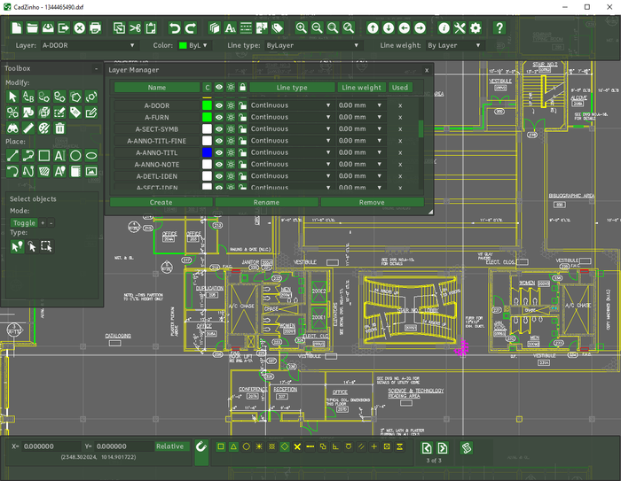Click the binoculars Find tool in toolbox
This screenshot has width=621, height=481.
(13, 128)
